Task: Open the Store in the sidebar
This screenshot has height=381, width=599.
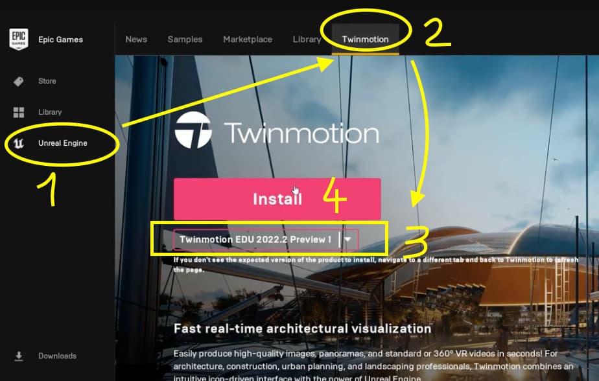Action: (x=47, y=81)
